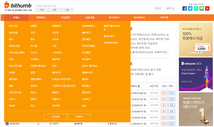The width and height of the screenshot is (214, 127).
Task: Click 매수 in the 28,782,501,391 row
Action: [x=164, y=99]
